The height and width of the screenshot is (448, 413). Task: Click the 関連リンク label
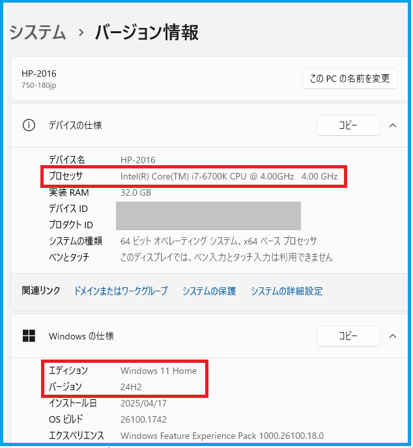[x=41, y=291]
